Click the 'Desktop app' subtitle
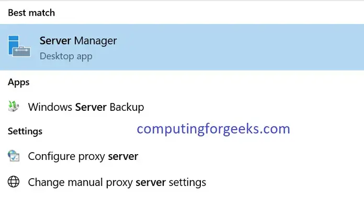The height and width of the screenshot is (197, 364). (66, 56)
